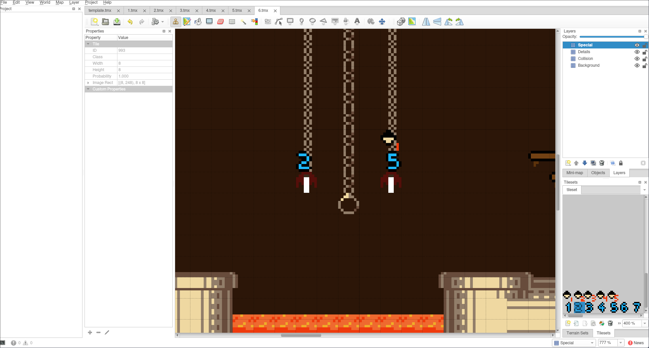Click the Flip Horizontally icon
649x348 pixels.
pyautogui.click(x=426, y=22)
